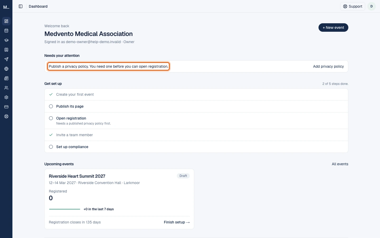Click the paper plane icon in sidebar
The height and width of the screenshot is (238, 380).
click(x=6, y=59)
